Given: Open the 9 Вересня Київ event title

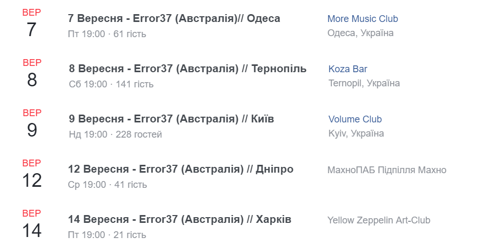Looking at the screenshot, I should click(x=171, y=119).
